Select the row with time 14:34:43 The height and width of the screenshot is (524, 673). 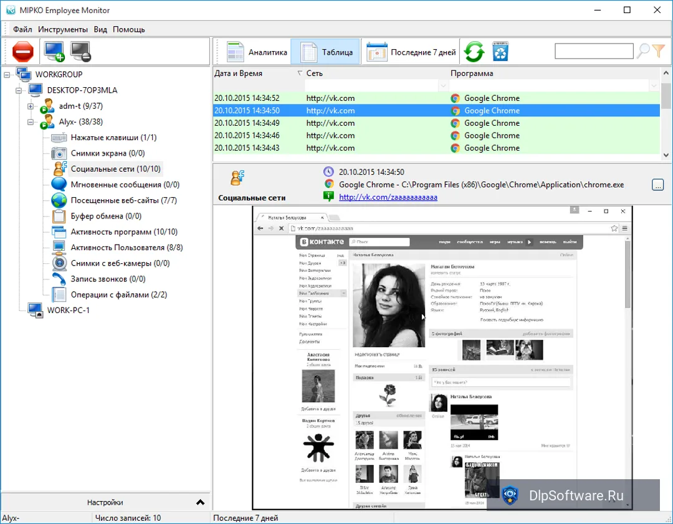tap(436, 148)
